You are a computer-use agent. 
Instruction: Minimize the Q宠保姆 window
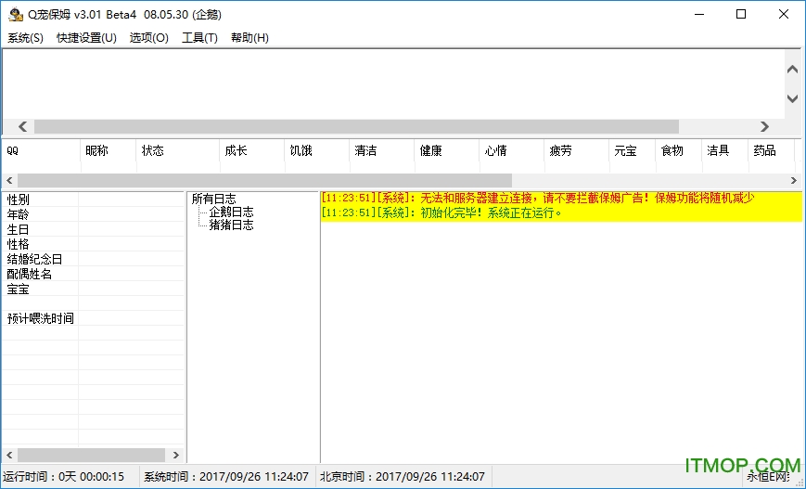pos(698,15)
